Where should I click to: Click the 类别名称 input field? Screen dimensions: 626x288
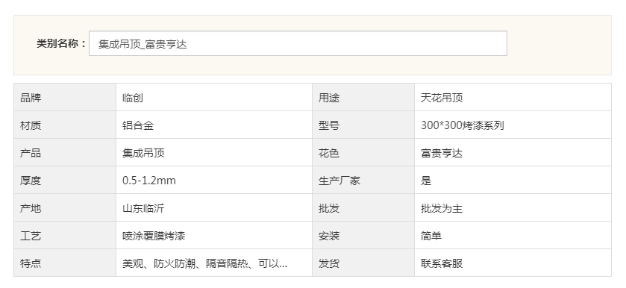tap(298, 43)
